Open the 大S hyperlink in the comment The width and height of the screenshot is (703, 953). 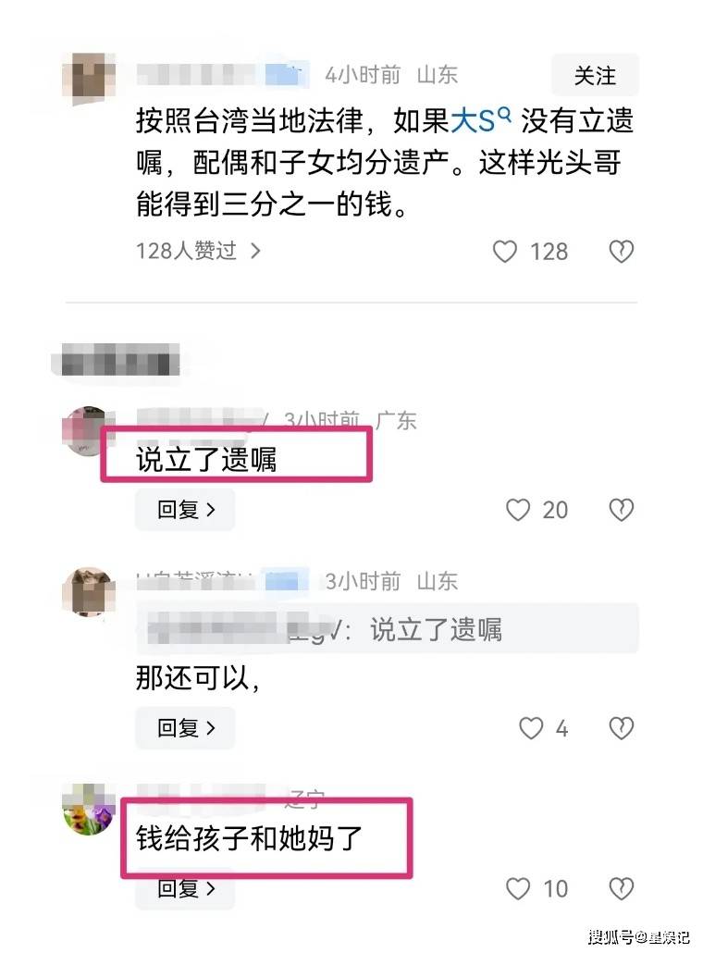point(472,120)
